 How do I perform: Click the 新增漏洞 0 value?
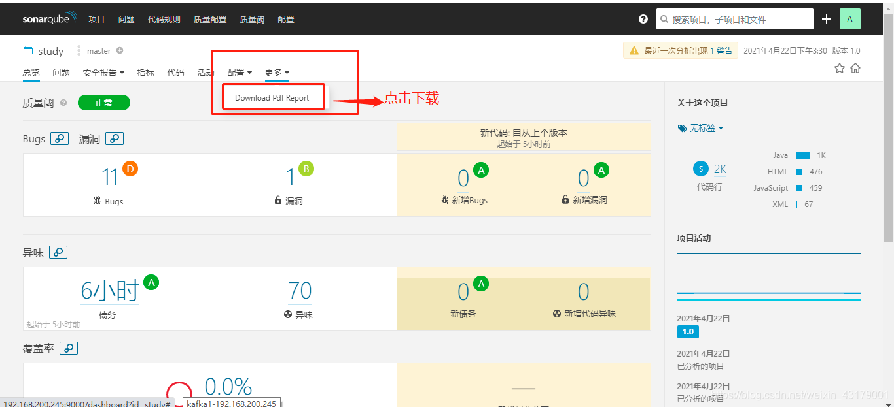pos(583,178)
